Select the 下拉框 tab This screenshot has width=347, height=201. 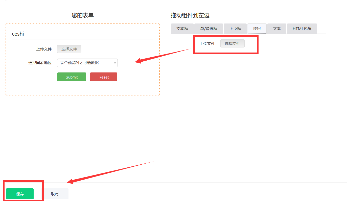[235, 29]
